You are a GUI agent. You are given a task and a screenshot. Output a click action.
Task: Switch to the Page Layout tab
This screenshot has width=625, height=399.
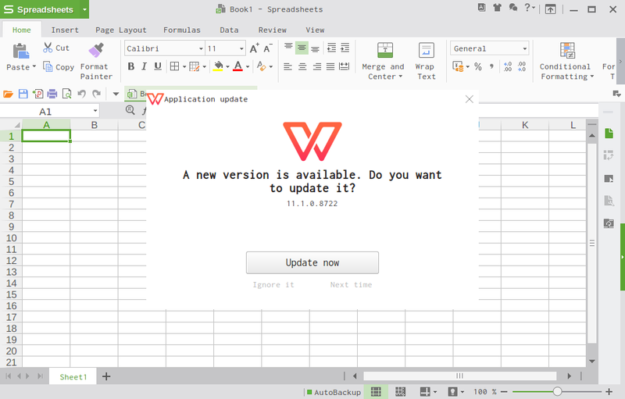121,30
